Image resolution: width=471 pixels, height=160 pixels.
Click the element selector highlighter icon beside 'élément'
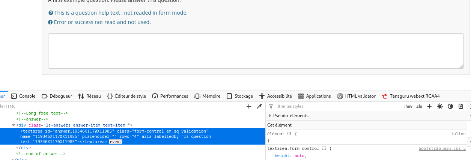[x=289, y=134]
